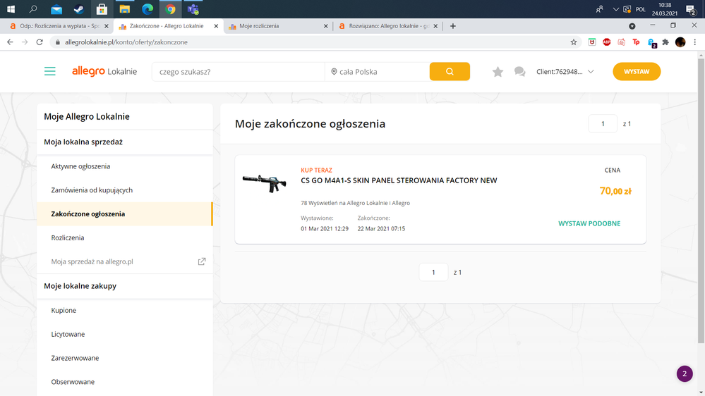The width and height of the screenshot is (705, 396).
Task: Open Microsoft Store in taskbar
Action: coord(102,9)
